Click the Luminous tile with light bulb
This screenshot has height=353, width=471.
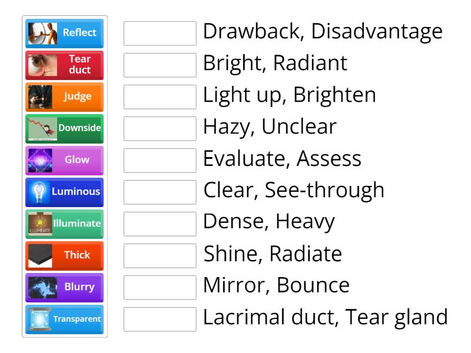pos(64,192)
